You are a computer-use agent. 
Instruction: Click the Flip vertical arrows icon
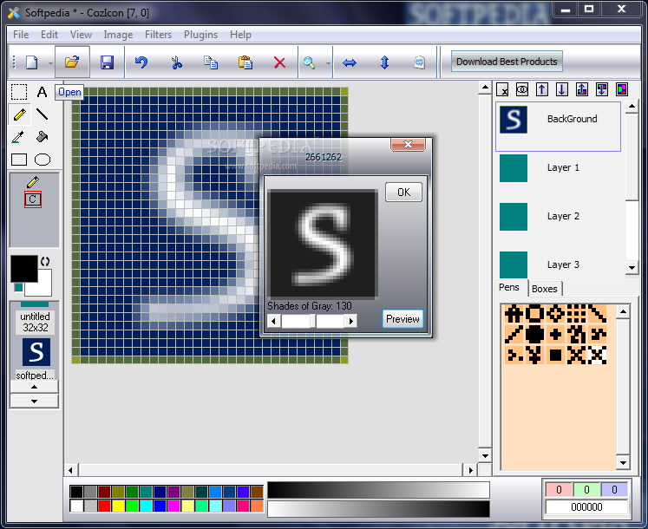tap(384, 62)
